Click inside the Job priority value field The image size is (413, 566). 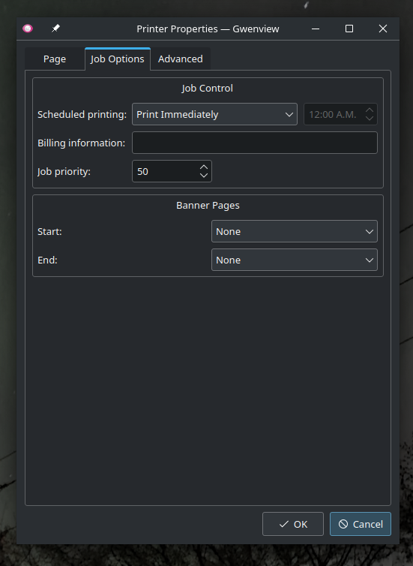click(166, 171)
